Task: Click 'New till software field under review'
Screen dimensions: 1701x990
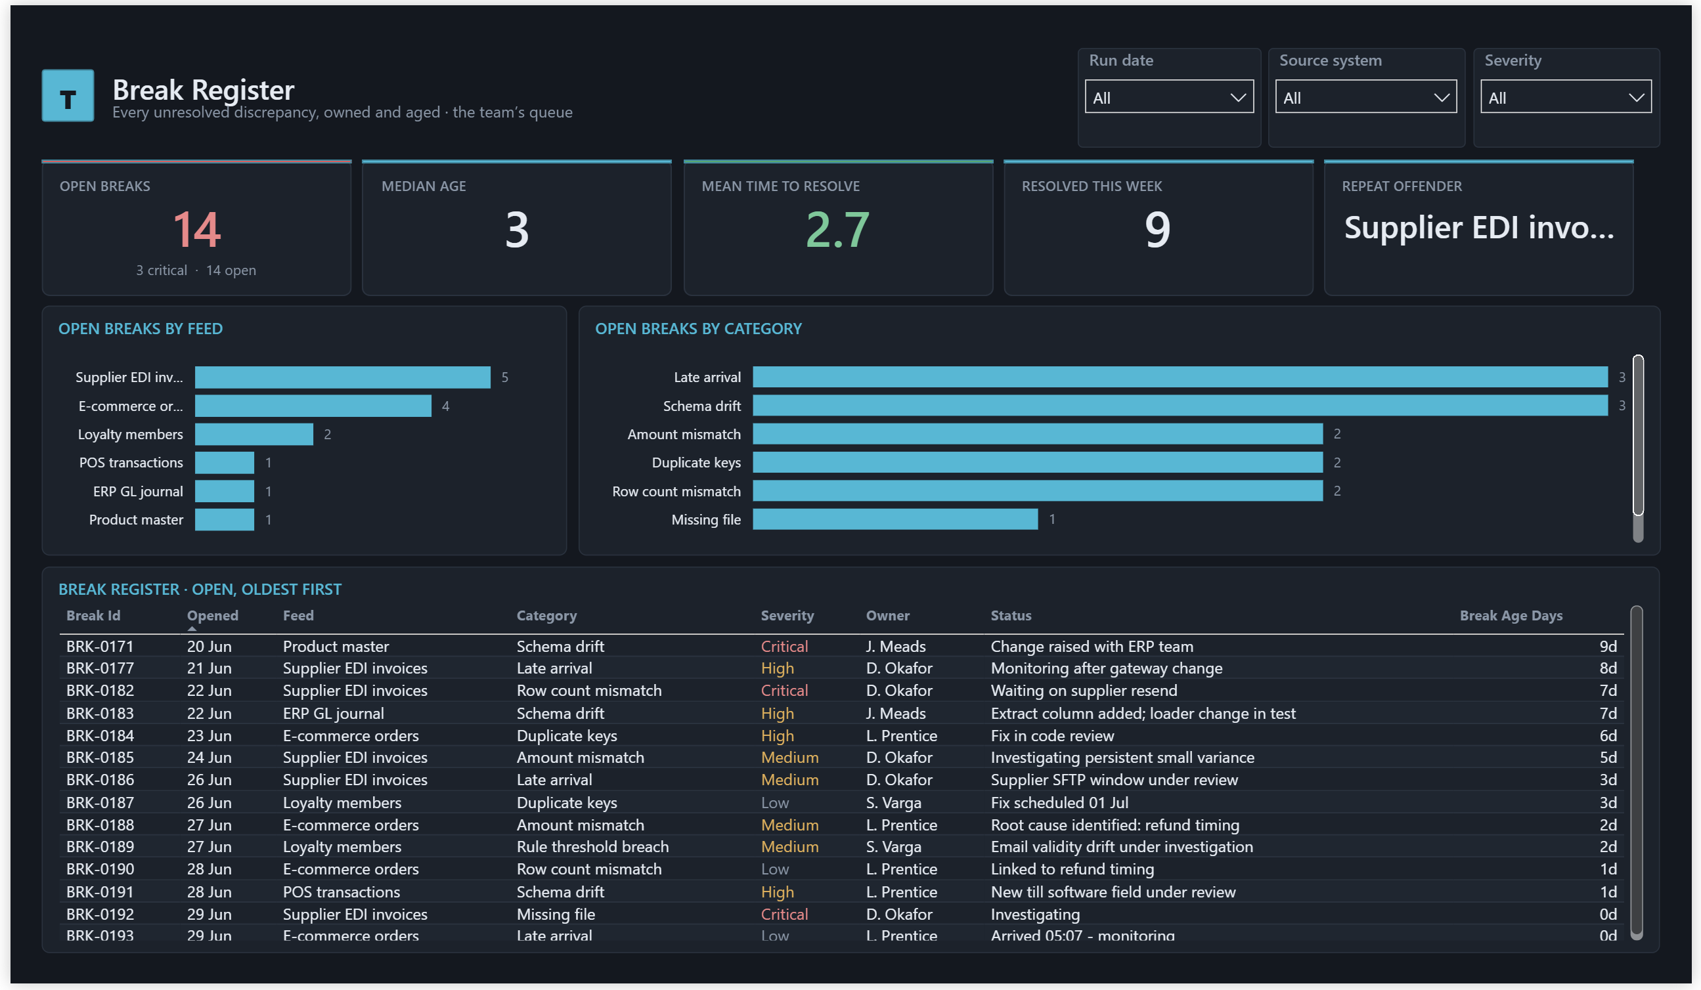Action: (1113, 892)
